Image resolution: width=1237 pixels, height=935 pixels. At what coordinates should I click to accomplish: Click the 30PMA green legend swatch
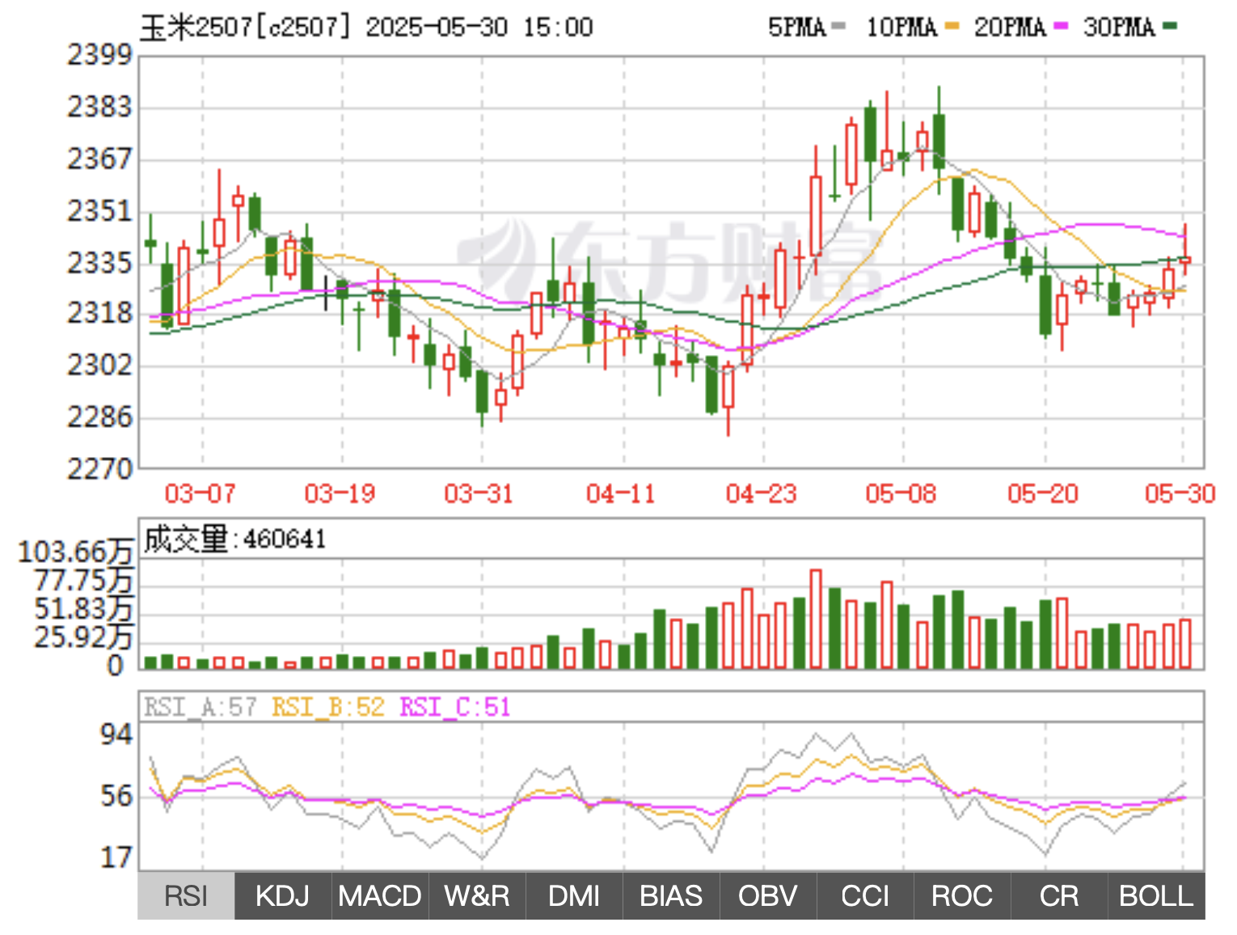click(x=1170, y=27)
